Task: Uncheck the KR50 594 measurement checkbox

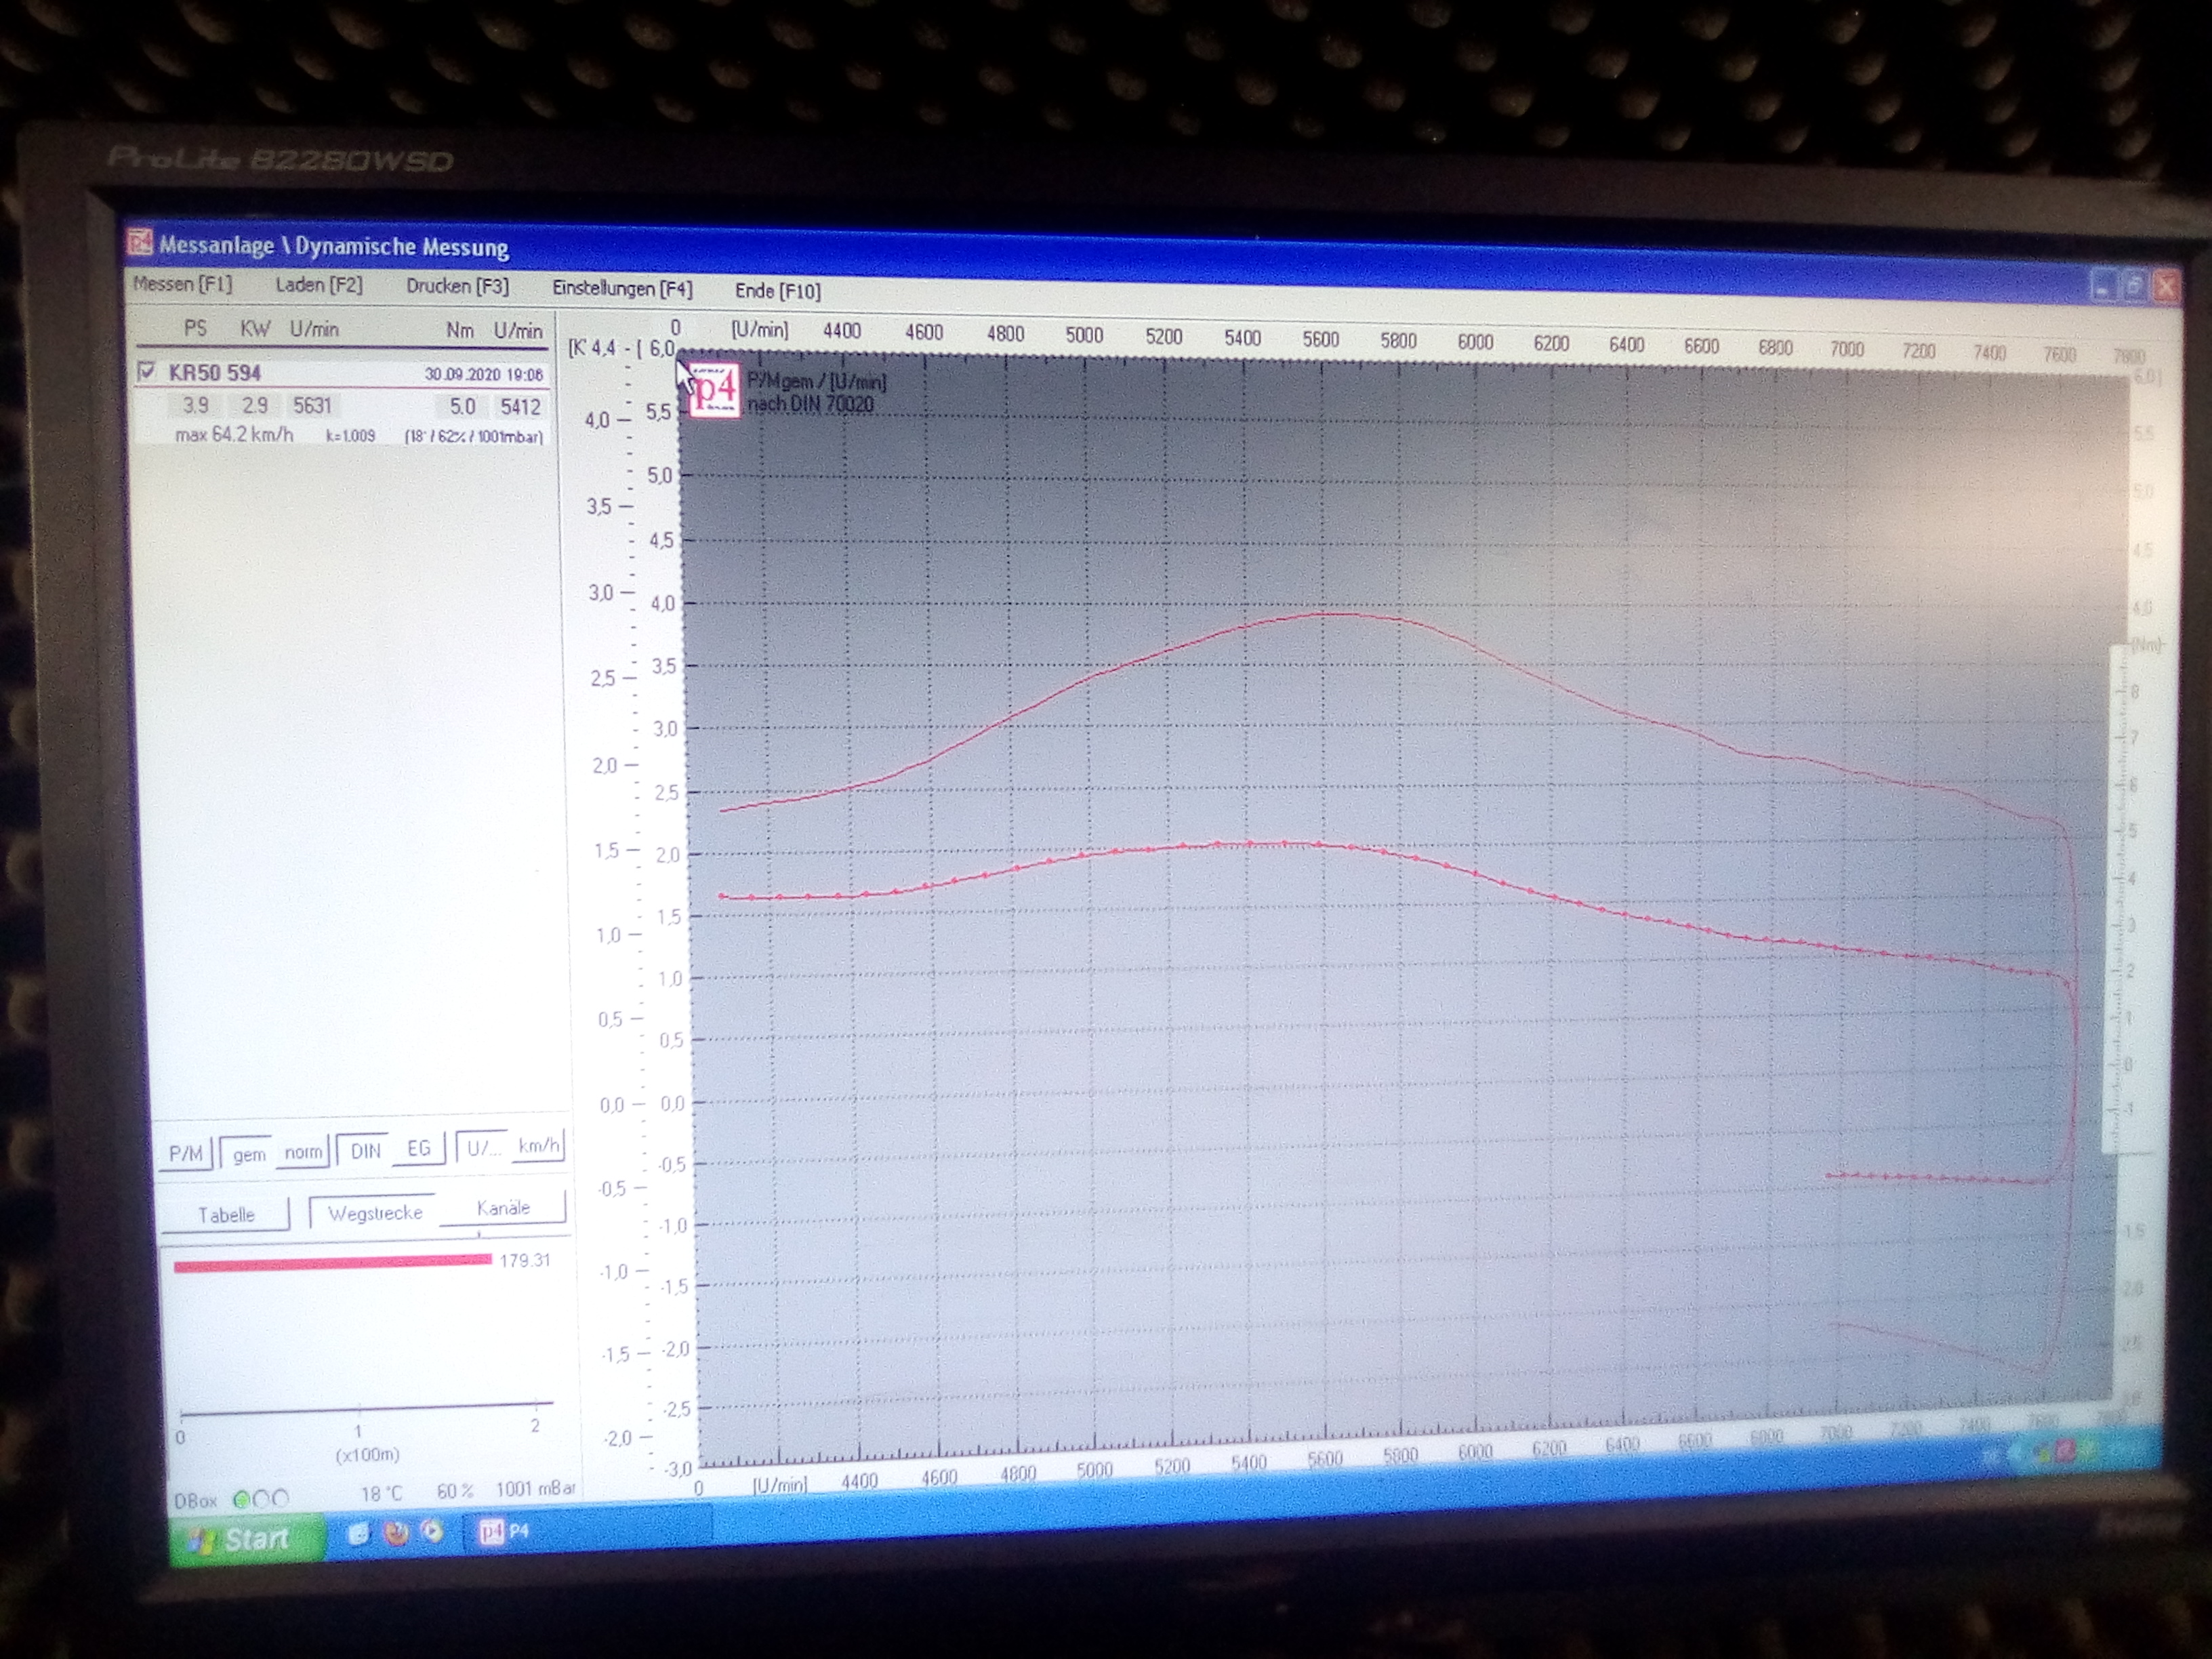Action: coord(147,372)
